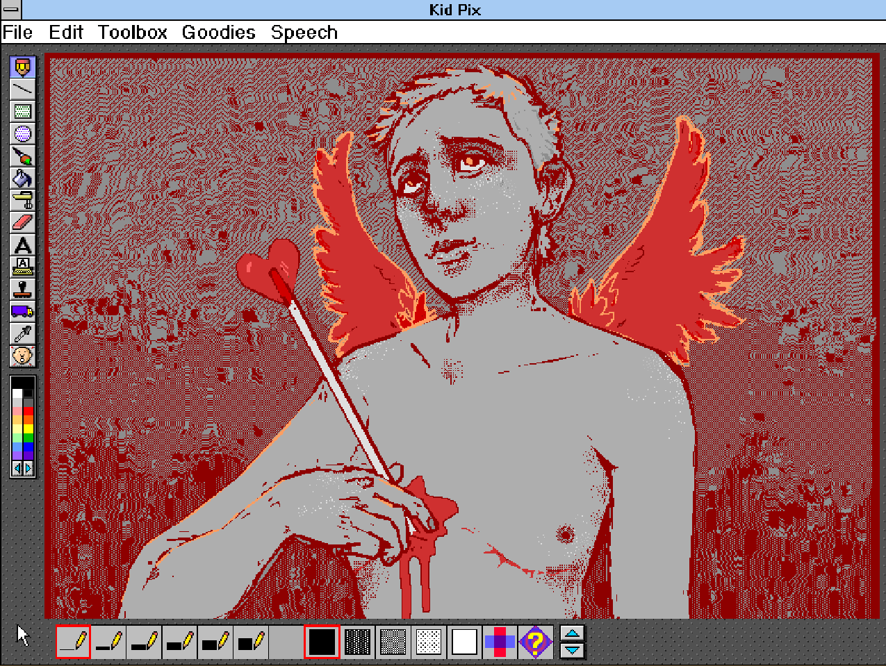The height and width of the screenshot is (666, 886).
Task: Open the Goodies menu
Action: click(x=218, y=33)
